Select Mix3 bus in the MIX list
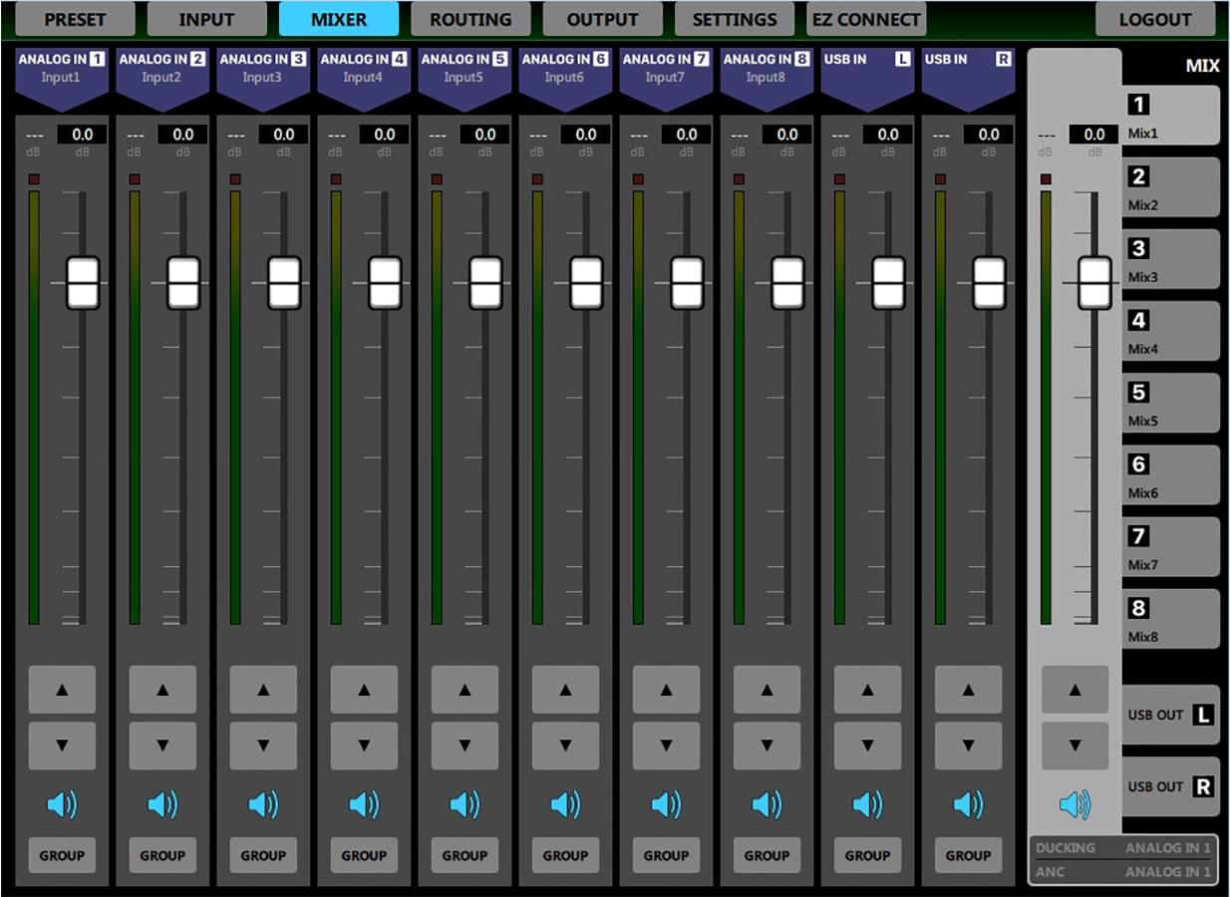Screen dimensions: 1230x897 click(x=1171, y=259)
